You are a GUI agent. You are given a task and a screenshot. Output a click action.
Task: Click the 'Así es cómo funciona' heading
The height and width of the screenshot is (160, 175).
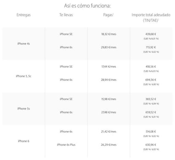click(87, 6)
